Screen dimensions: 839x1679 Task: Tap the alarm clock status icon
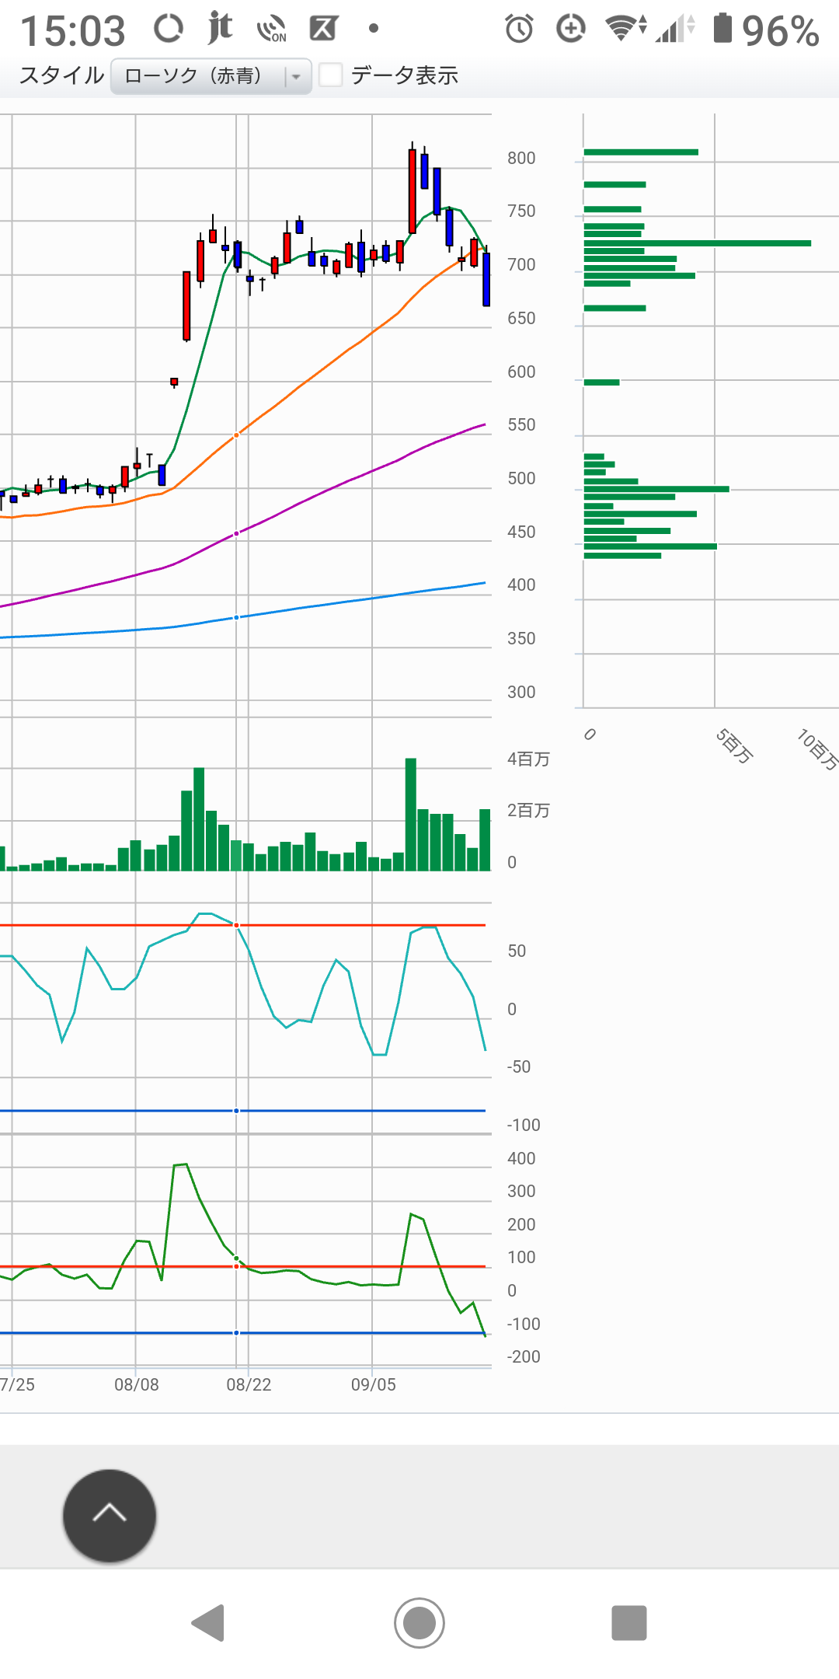[519, 30]
